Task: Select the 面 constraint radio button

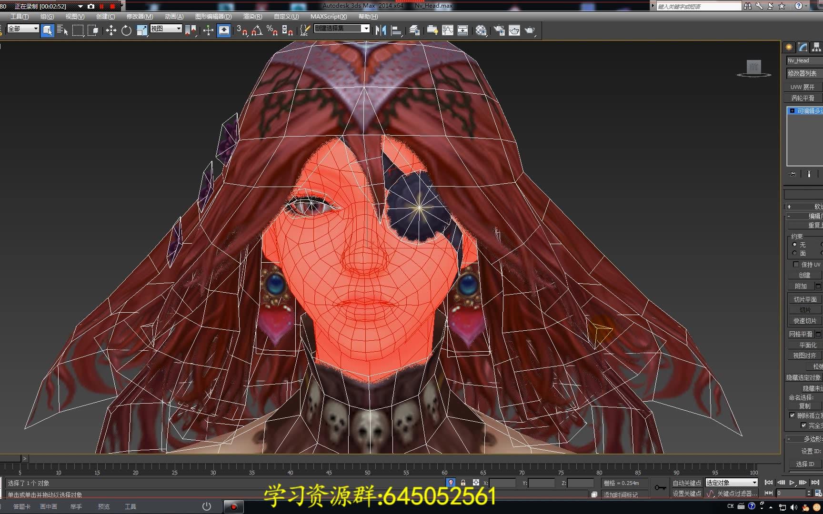Action: click(x=794, y=253)
